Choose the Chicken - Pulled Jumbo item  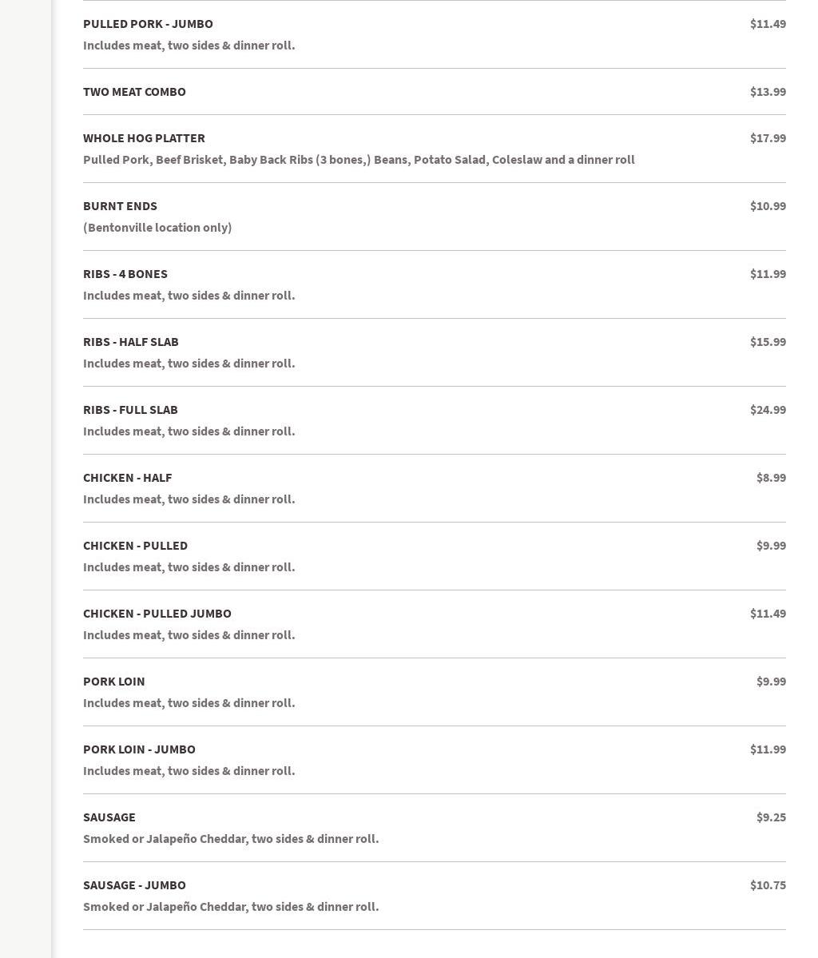click(x=157, y=614)
